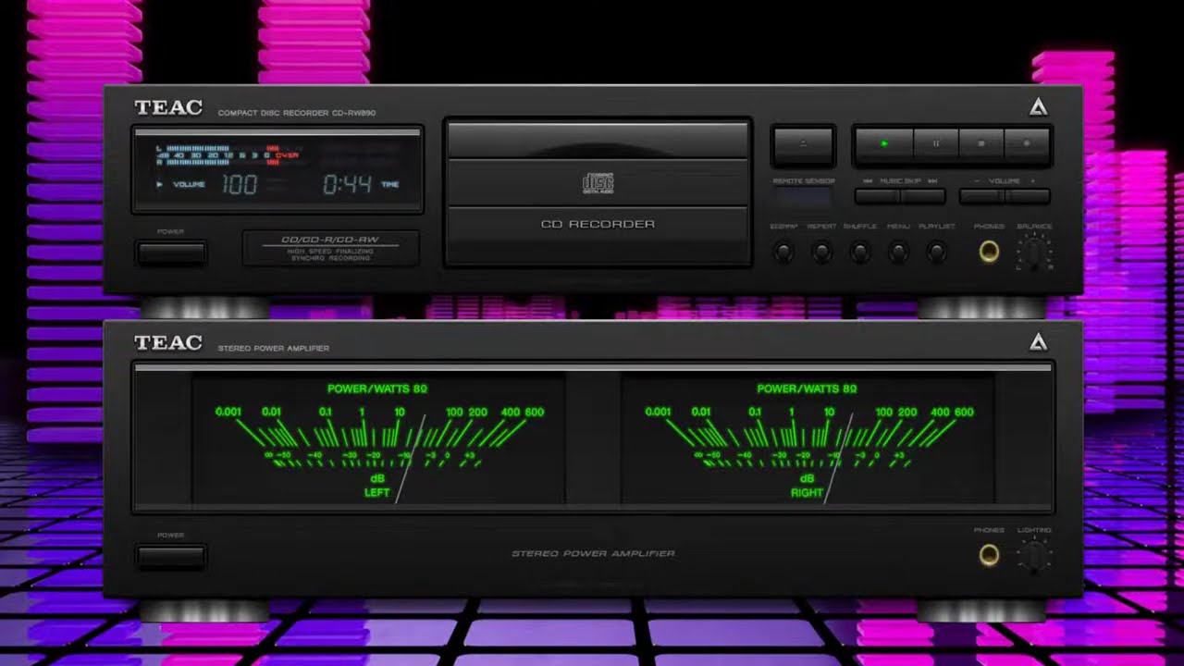
Task: Click the RIGHT channel power meter
Action: point(808,439)
